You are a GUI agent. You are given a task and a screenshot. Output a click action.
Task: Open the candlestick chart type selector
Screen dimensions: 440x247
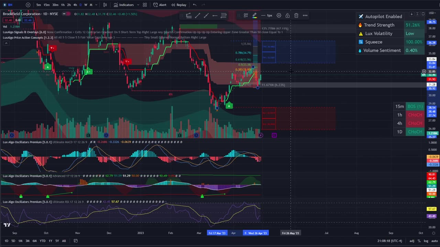(x=105, y=5)
